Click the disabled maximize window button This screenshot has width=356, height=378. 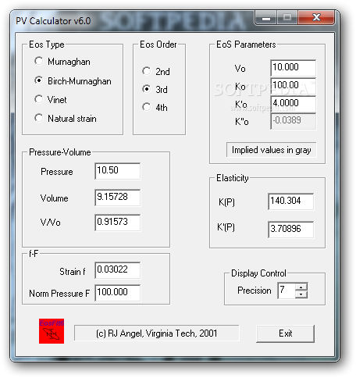(x=287, y=18)
